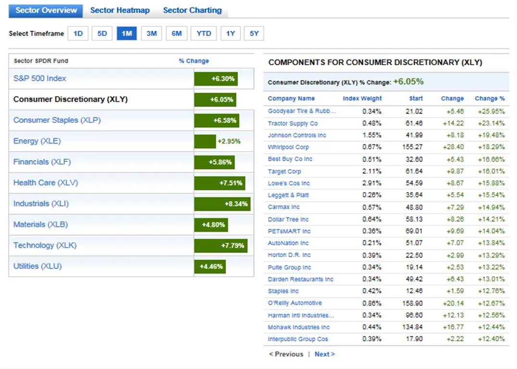Go to Next page of components
The image size is (517, 369).
[324, 354]
